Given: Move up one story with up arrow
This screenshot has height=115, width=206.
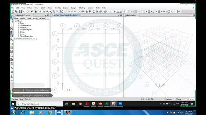Looking at the screenshot, I should coord(87,11).
